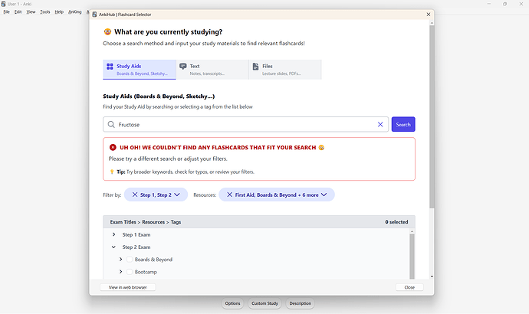Open the AnKing menu

click(74, 11)
